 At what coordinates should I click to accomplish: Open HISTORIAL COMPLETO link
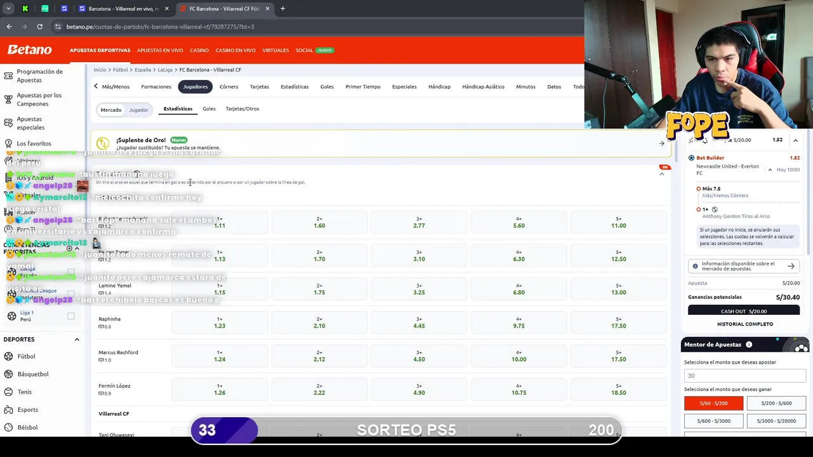(x=745, y=324)
